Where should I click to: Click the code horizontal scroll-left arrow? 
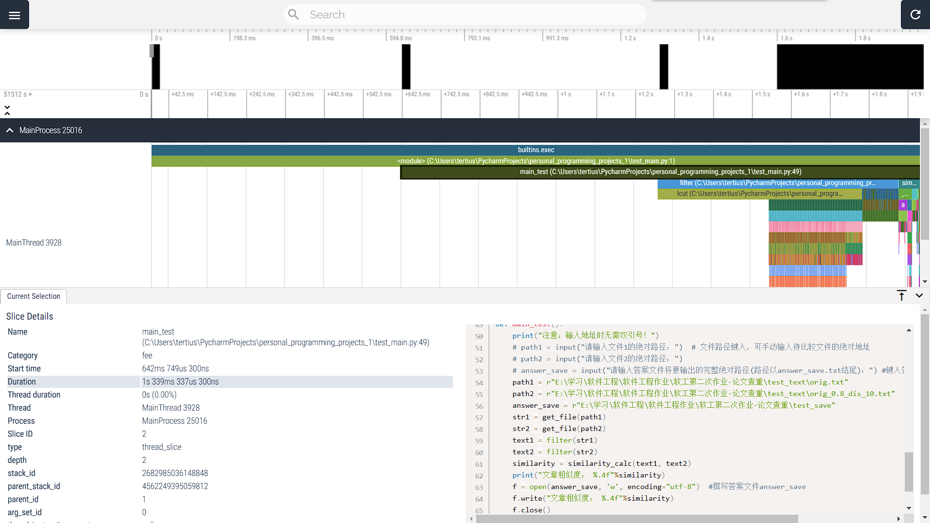pos(471,519)
